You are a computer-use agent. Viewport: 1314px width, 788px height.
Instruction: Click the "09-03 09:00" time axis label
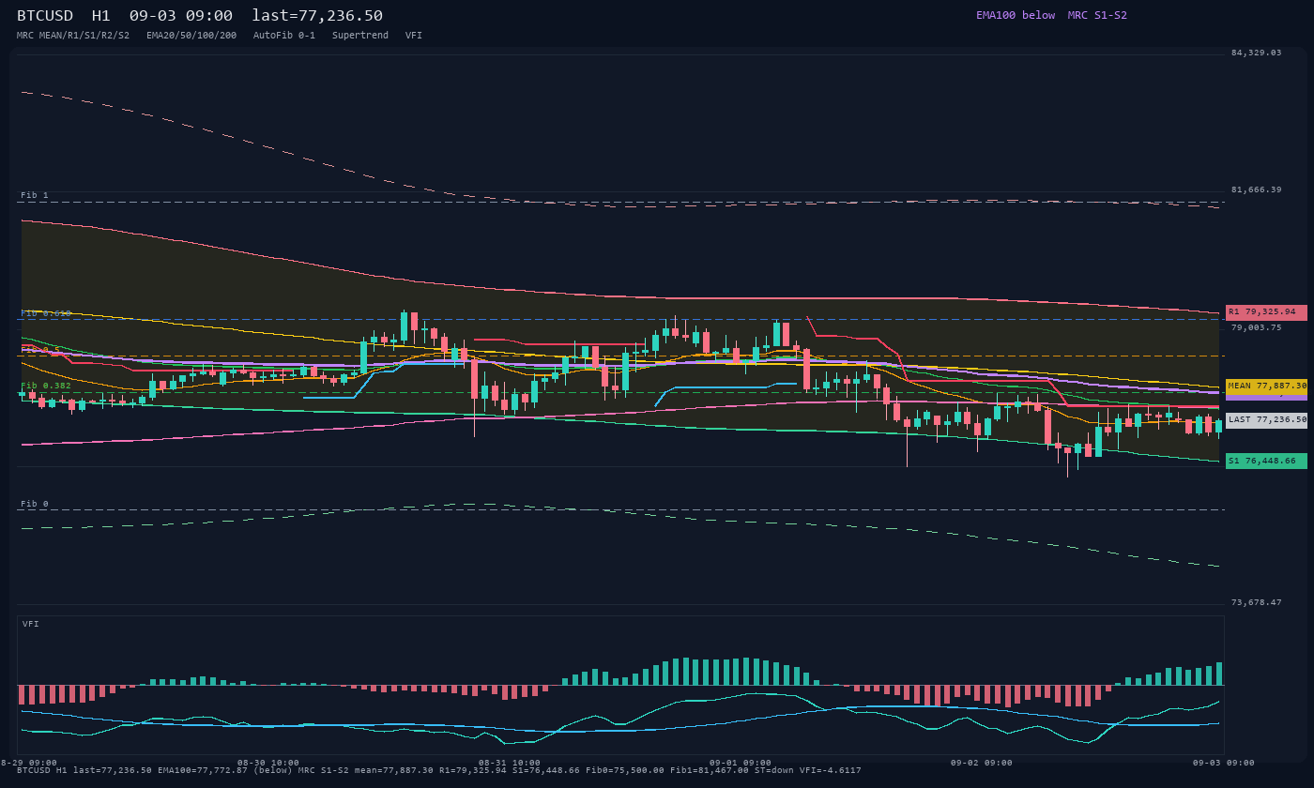point(1224,763)
